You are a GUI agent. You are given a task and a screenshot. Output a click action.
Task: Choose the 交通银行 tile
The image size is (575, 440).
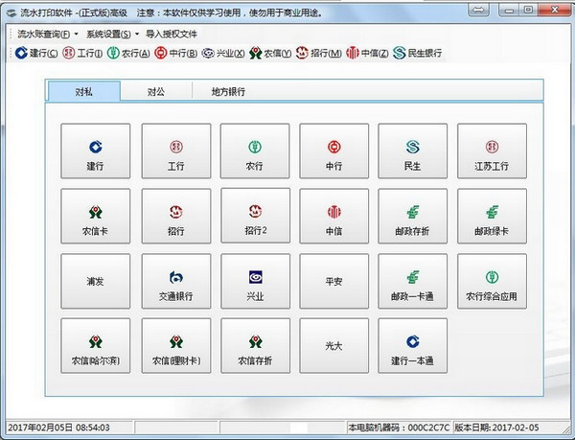pyautogui.click(x=176, y=281)
